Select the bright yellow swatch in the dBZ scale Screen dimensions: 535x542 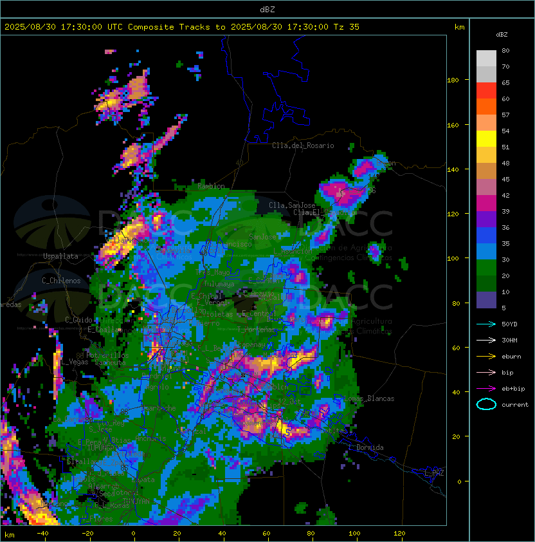[x=486, y=138]
